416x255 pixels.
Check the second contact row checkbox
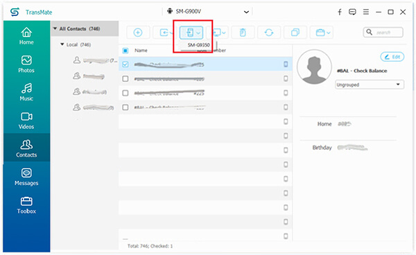point(125,79)
